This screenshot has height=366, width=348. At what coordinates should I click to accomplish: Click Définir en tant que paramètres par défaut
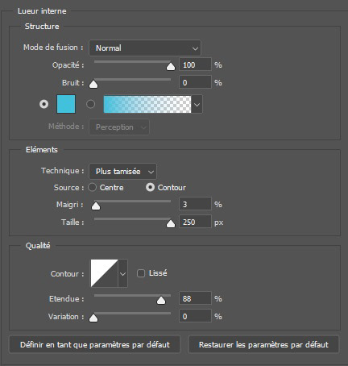(95, 344)
